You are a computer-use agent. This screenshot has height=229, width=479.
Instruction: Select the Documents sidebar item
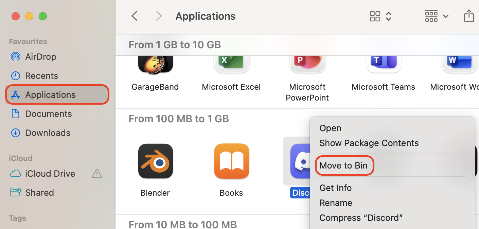tap(49, 114)
